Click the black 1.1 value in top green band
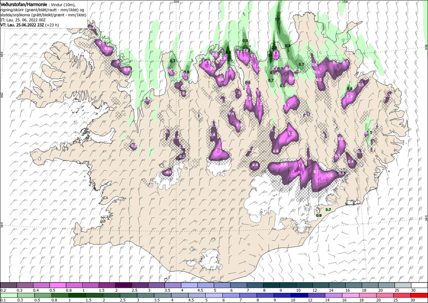 pos(277,19)
